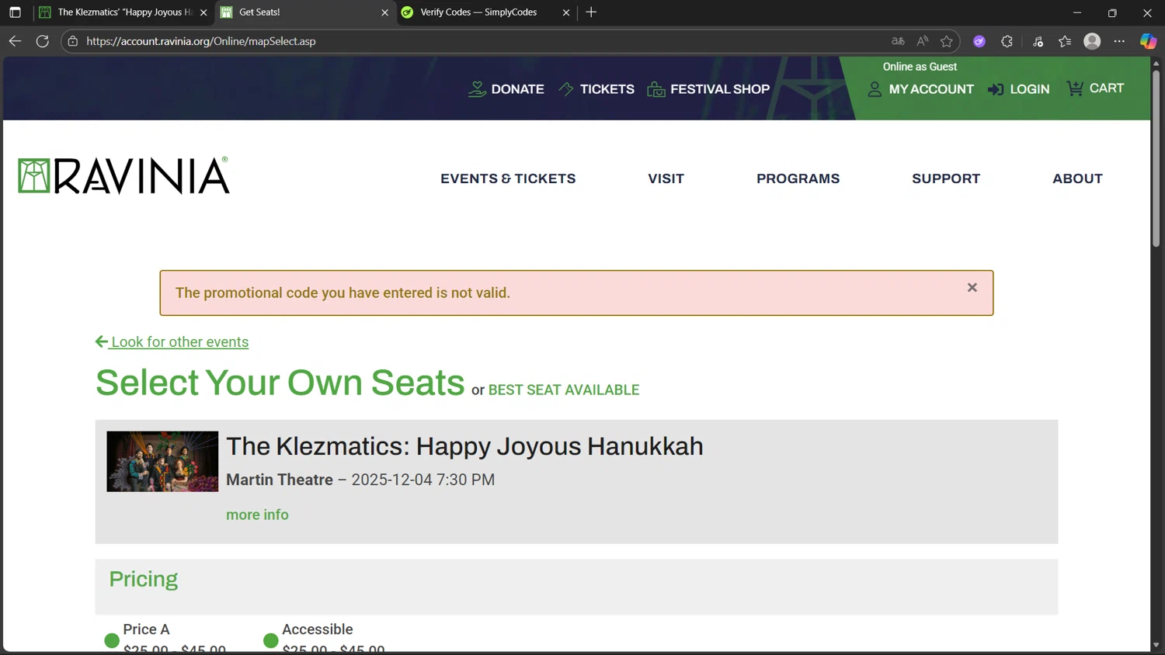The height and width of the screenshot is (655, 1165).
Task: Click the Martin Theatre venue text
Action: 280,480
